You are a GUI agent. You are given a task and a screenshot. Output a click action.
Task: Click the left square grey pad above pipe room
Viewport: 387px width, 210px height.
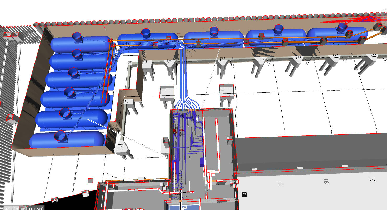[x=167, y=92]
